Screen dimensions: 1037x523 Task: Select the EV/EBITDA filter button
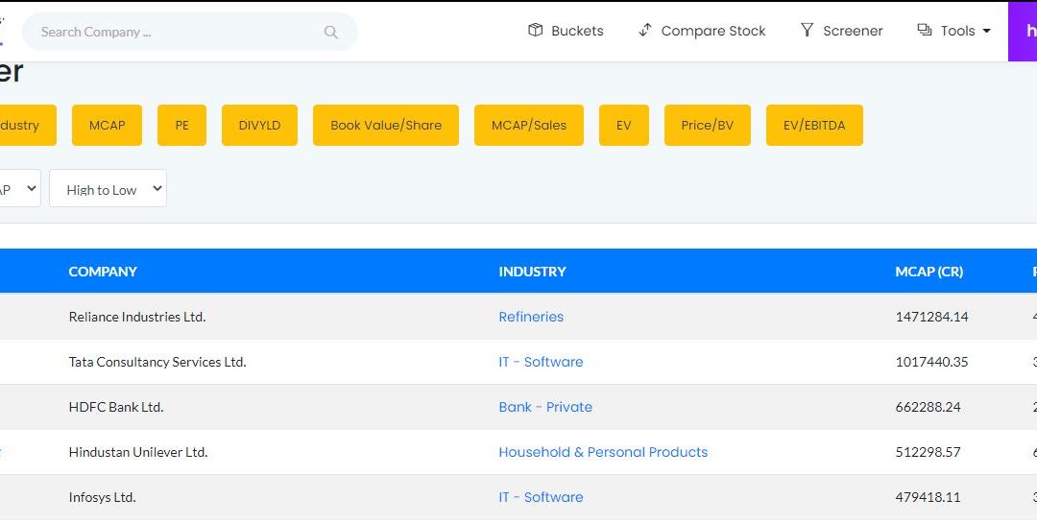(x=814, y=125)
